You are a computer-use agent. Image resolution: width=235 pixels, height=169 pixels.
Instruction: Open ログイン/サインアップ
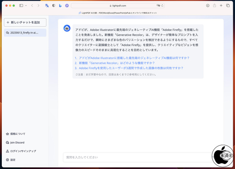(x=21, y=151)
